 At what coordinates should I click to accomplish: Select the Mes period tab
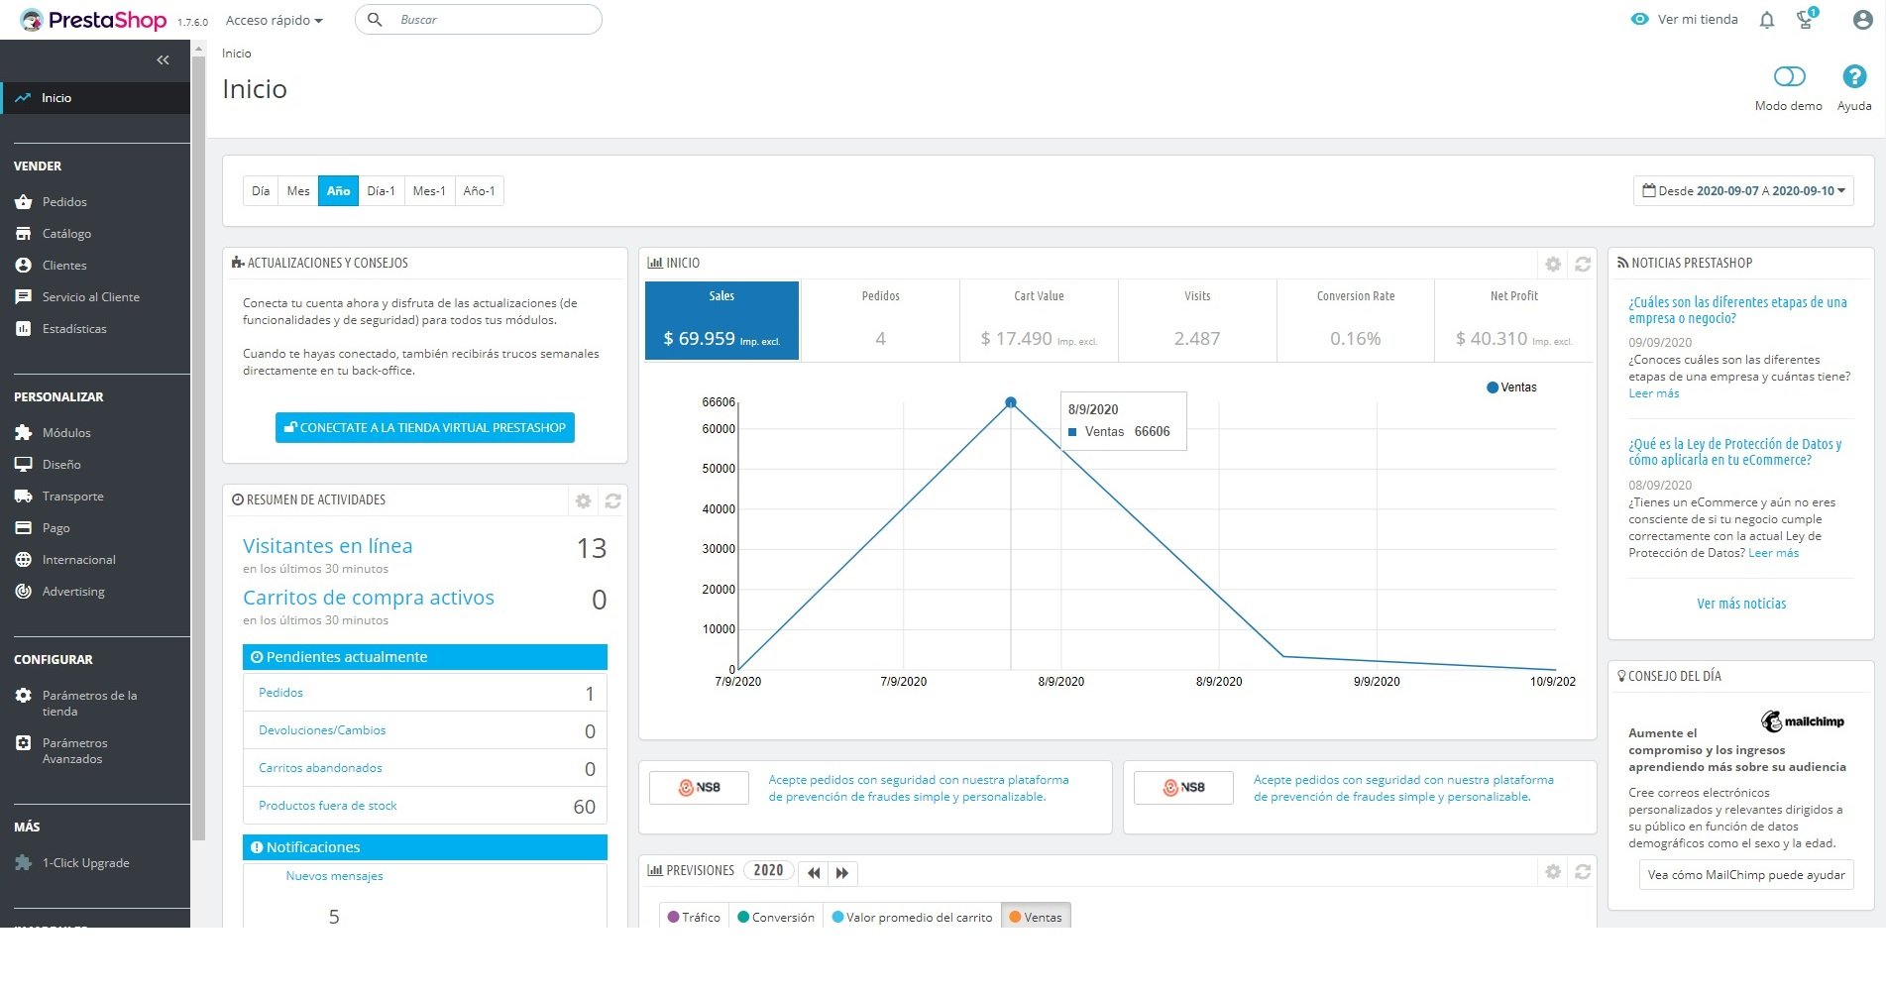(x=298, y=191)
